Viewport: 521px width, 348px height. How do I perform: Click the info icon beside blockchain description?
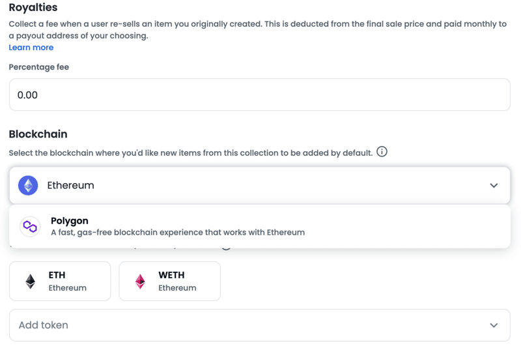382,152
